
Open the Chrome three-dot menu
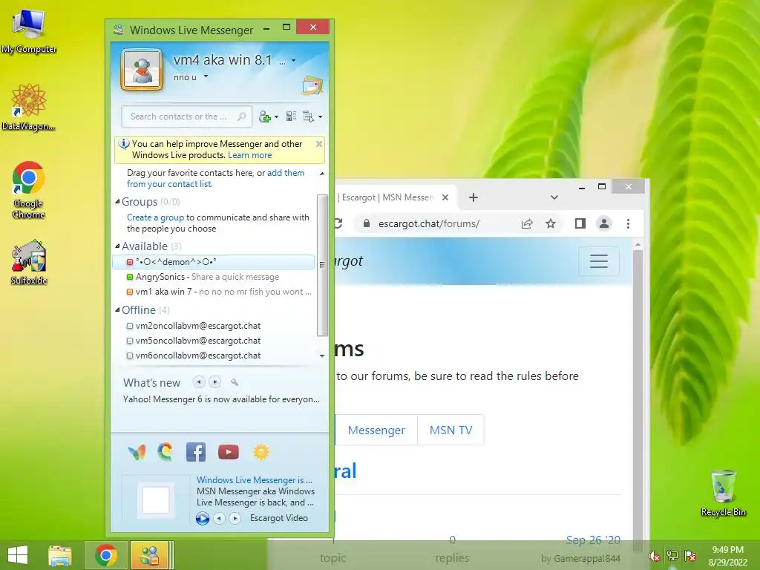628,223
